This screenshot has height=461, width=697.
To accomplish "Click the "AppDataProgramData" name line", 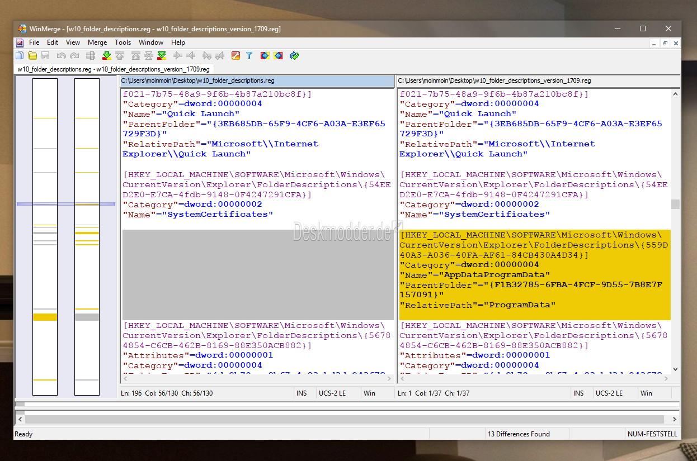I will (475, 275).
